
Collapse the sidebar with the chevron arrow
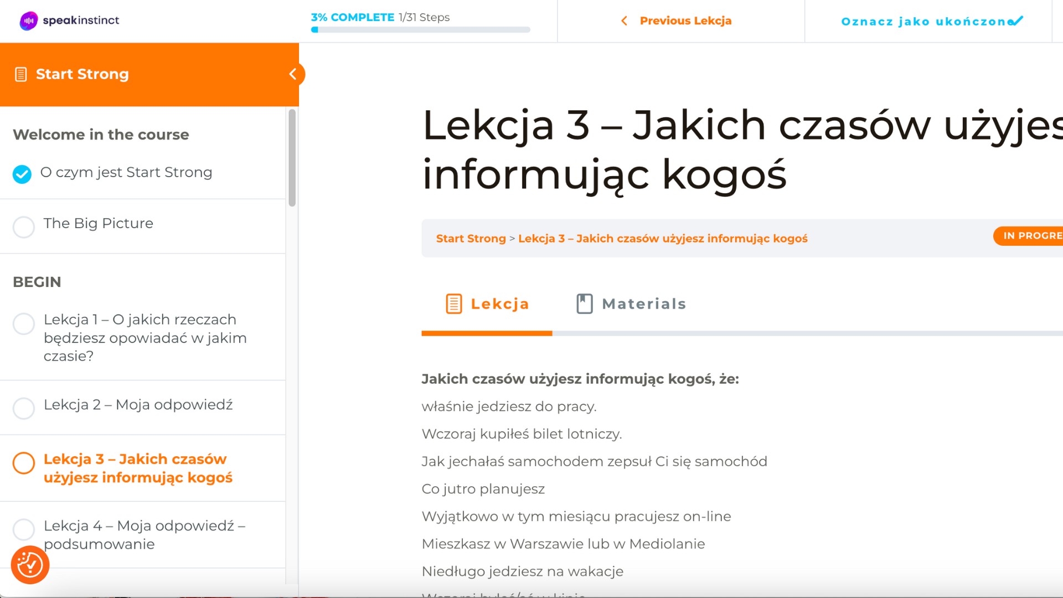[293, 74]
